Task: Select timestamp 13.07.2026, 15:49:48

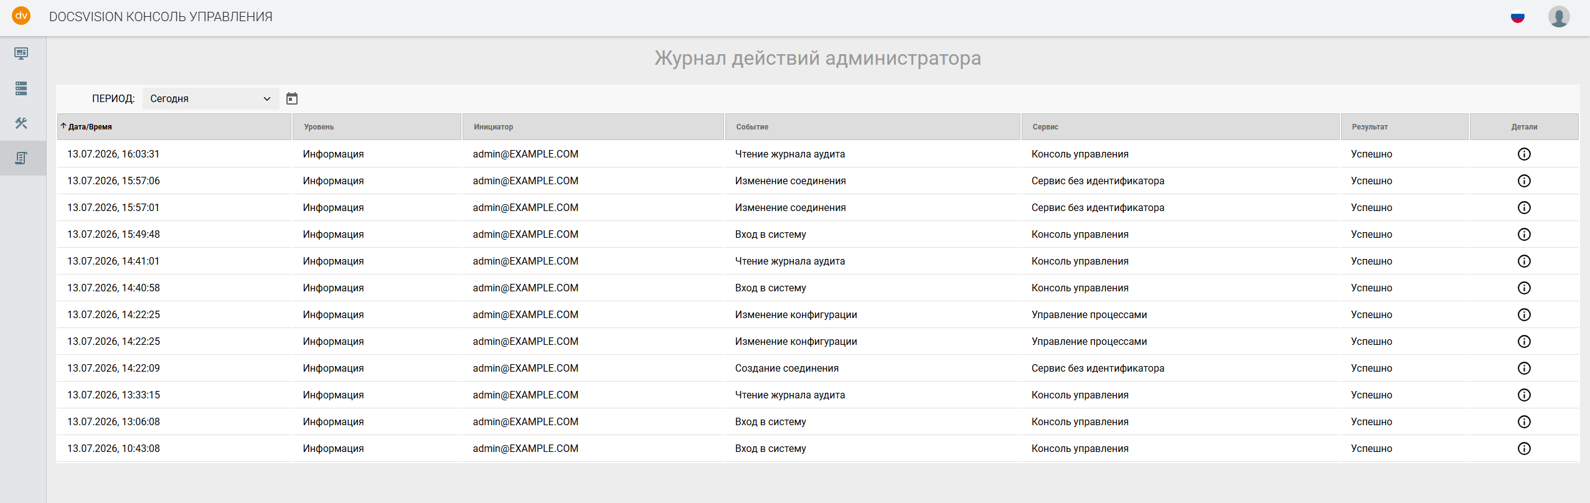Action: click(x=113, y=234)
